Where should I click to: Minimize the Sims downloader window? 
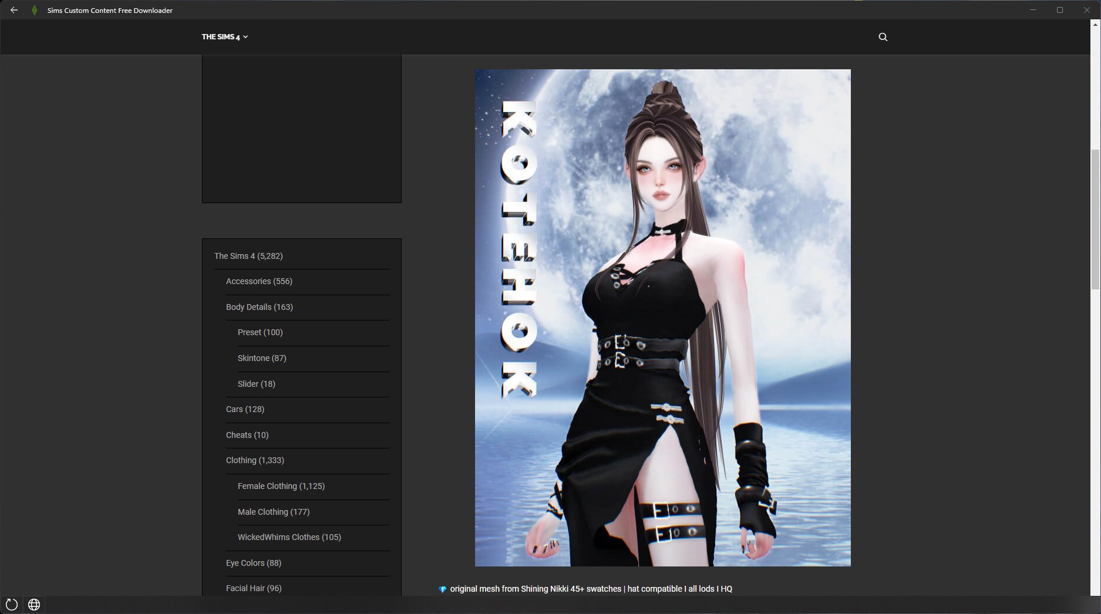click(x=1033, y=10)
